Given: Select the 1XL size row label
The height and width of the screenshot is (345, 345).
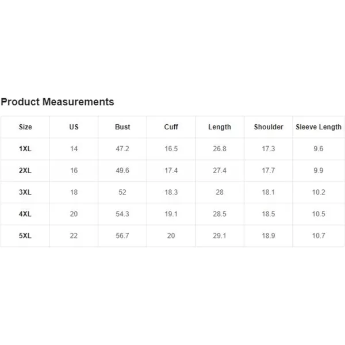Looking at the screenshot, I should tap(25, 149).
